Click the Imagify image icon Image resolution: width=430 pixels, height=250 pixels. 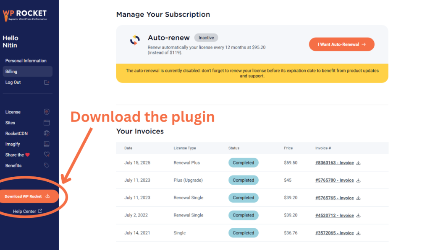(x=47, y=144)
